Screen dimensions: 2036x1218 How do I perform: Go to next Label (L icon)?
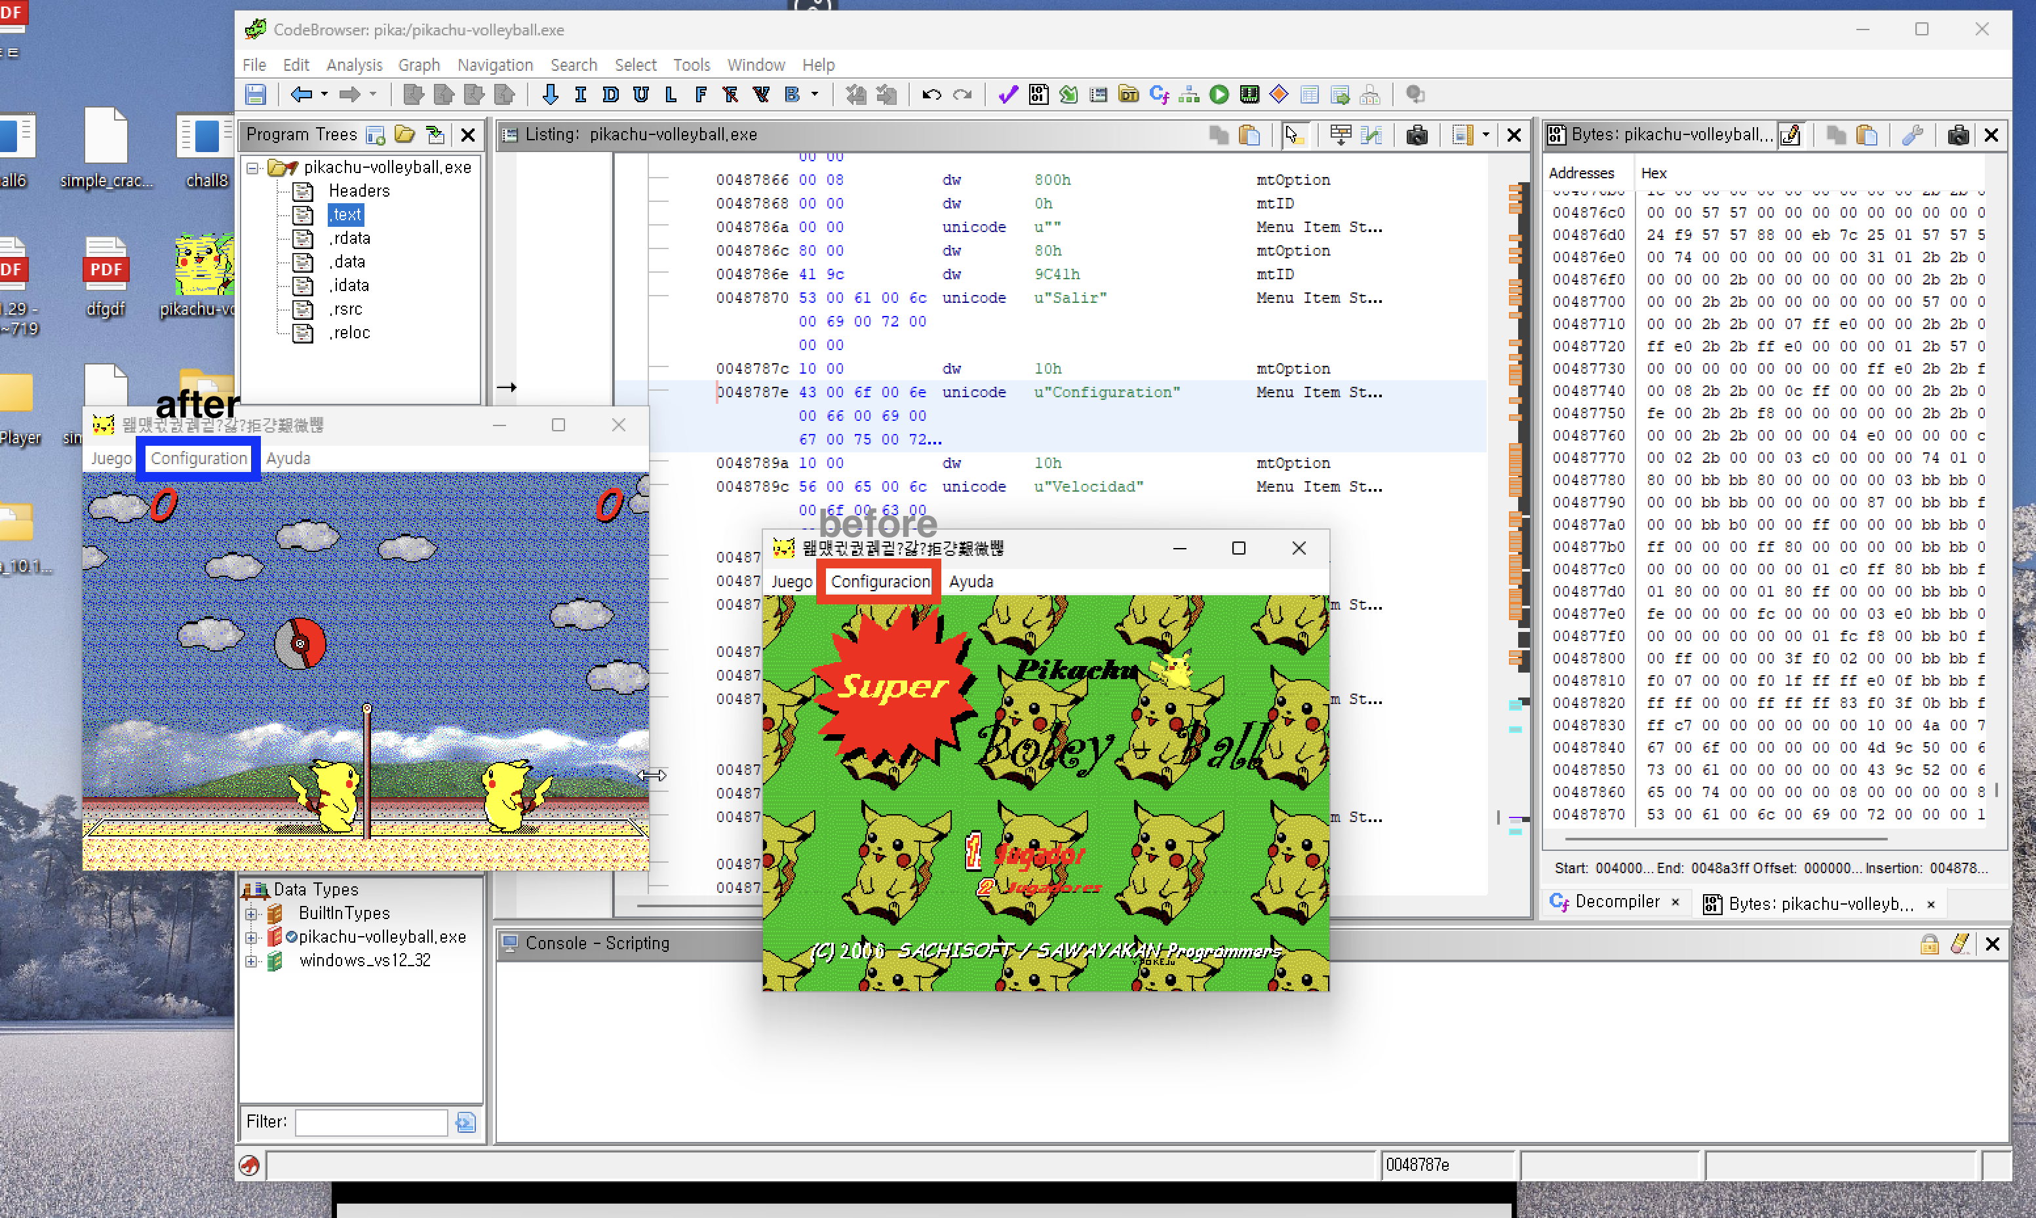671,95
